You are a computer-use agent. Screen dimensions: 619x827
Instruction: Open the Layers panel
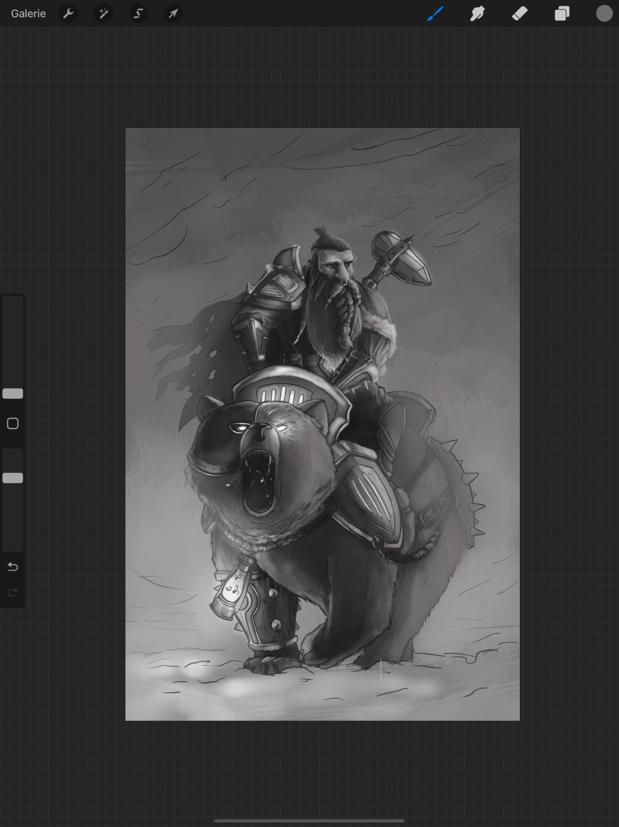click(x=562, y=14)
